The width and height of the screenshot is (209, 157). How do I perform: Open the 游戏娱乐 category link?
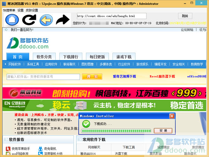coord(142,64)
